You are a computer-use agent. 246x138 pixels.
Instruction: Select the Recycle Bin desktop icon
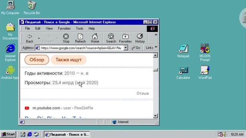[32, 8]
